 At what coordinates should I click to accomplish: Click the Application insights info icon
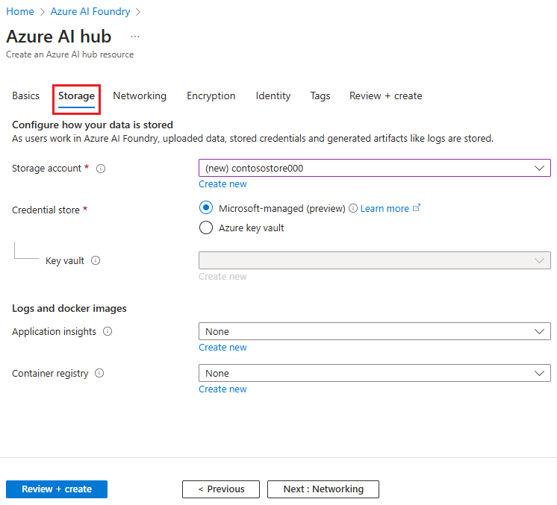[108, 331]
